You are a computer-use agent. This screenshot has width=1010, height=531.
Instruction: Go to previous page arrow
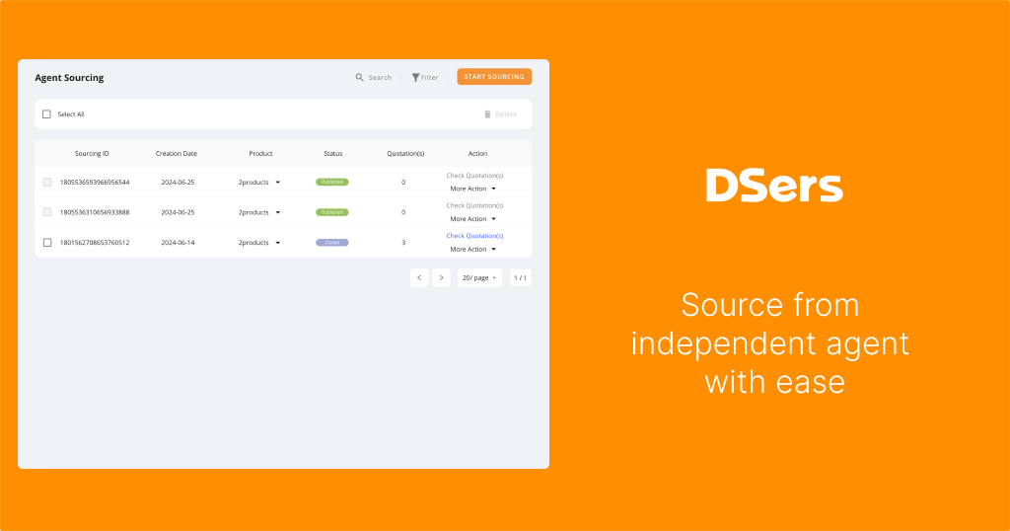pos(419,277)
